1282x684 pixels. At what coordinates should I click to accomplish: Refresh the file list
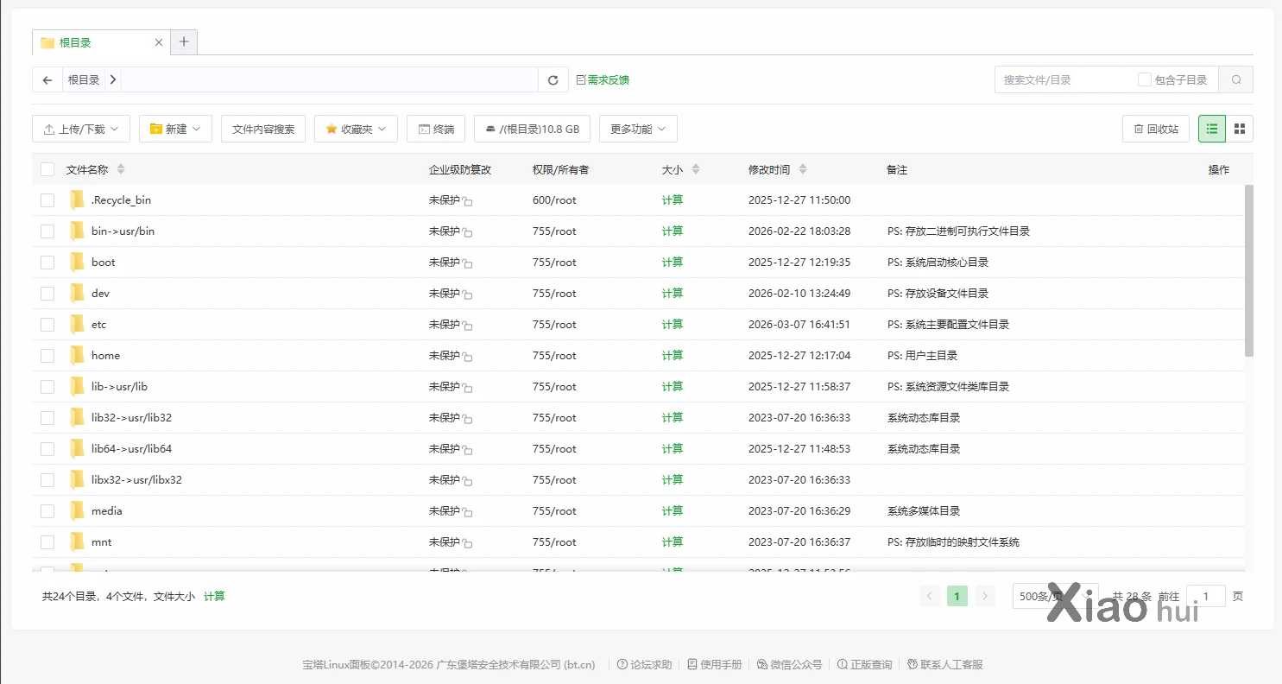(553, 79)
